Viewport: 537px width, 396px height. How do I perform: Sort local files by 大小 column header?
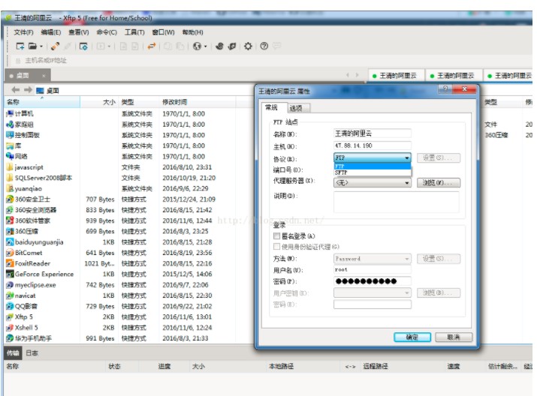pos(100,102)
